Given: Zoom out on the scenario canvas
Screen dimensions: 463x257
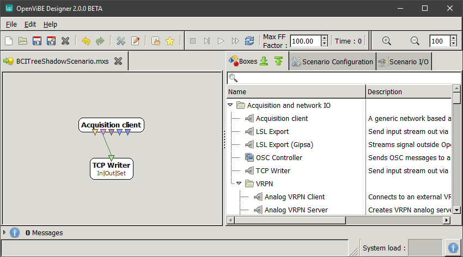Looking at the screenshot, I should [x=415, y=41].
